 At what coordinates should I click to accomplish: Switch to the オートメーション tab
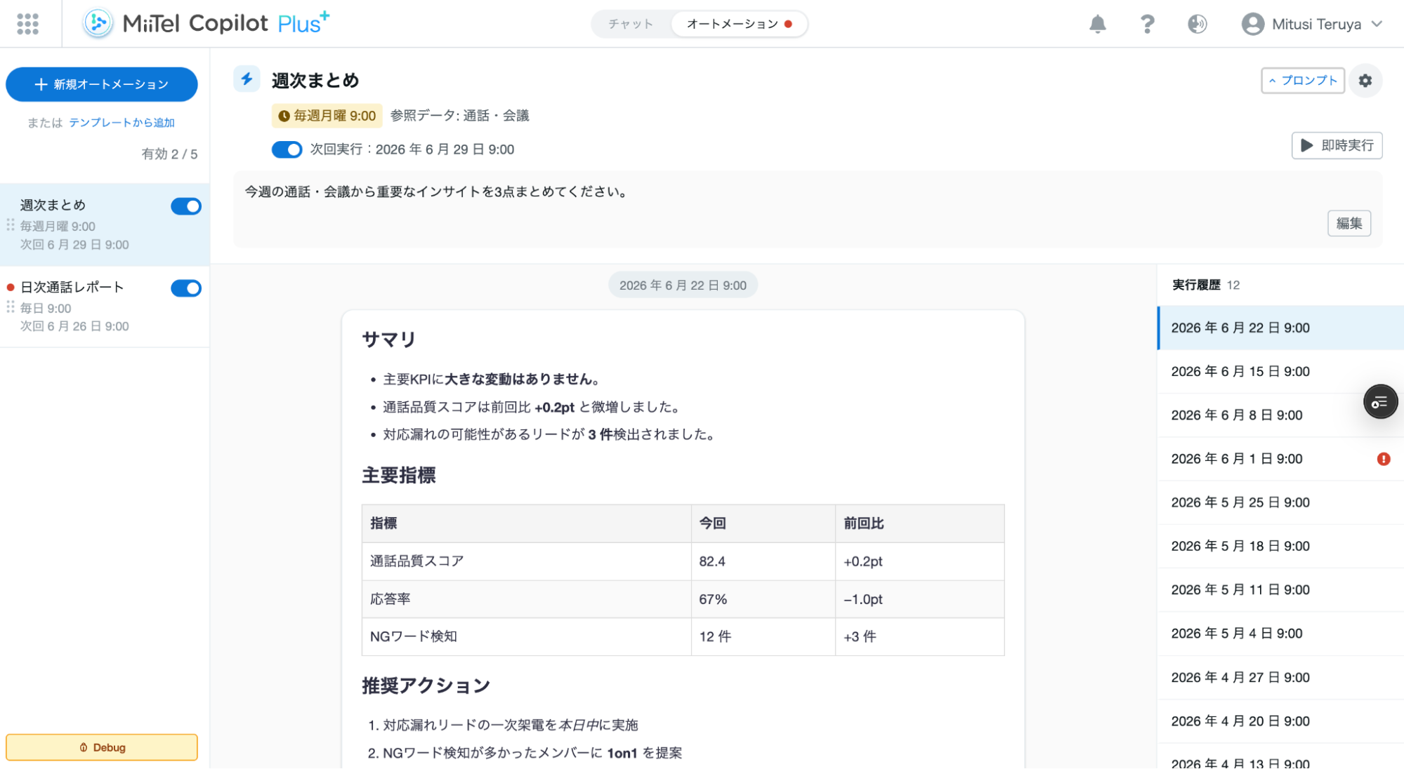point(739,24)
